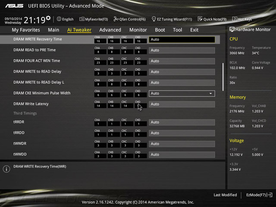Click tRRDR Auto value field
Screen dimensions: 276x207
click(x=182, y=122)
